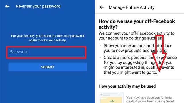Submit the entered password
Image resolution: width=184 pixels, height=103 pixels.
click(47, 67)
